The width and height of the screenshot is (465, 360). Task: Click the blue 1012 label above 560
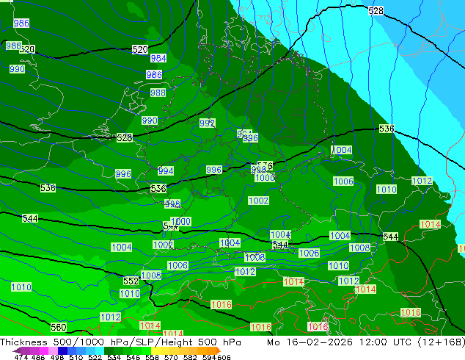pos(110,317)
